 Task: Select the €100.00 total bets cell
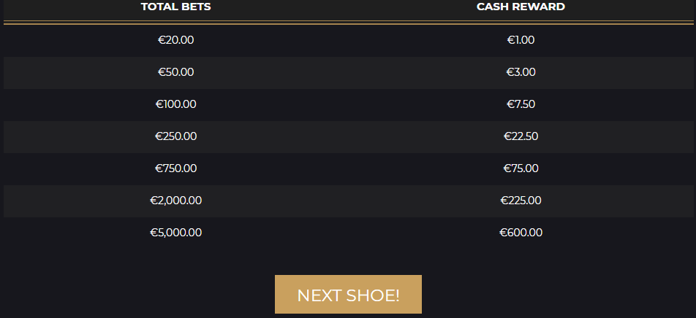tap(175, 104)
